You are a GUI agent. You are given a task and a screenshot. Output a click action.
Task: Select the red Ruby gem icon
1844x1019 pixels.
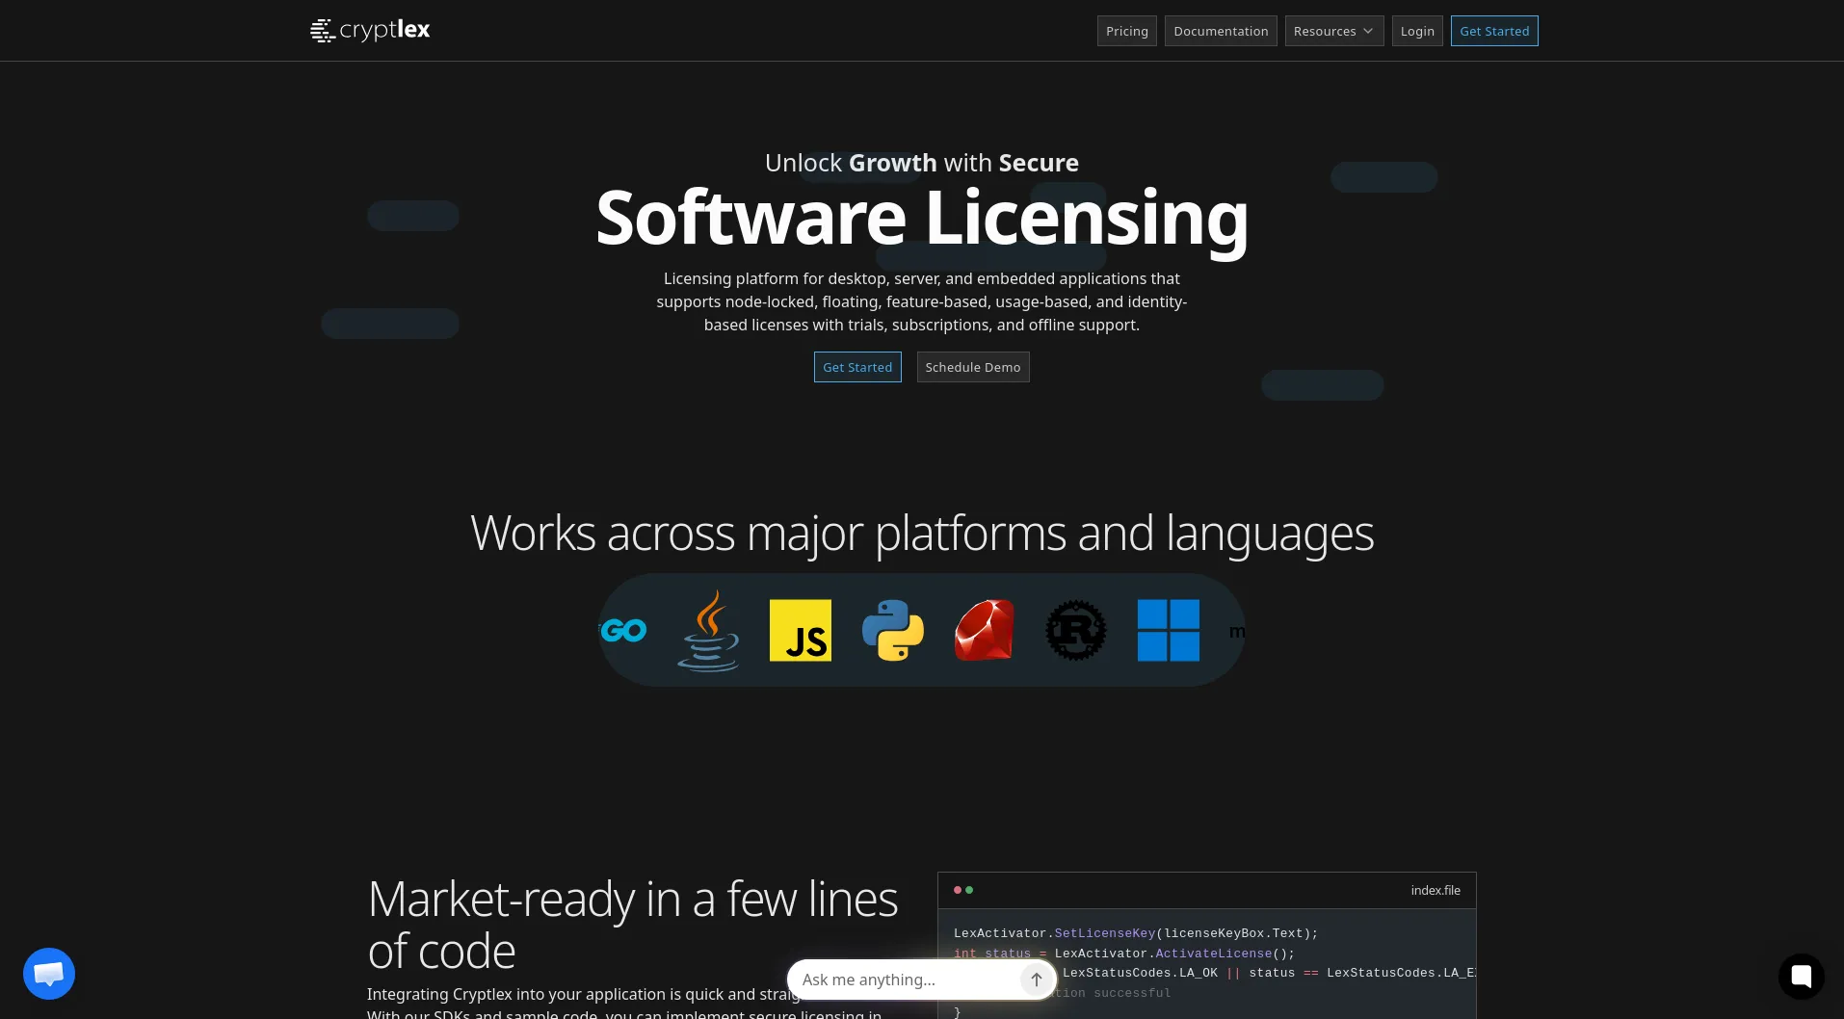[x=984, y=631]
